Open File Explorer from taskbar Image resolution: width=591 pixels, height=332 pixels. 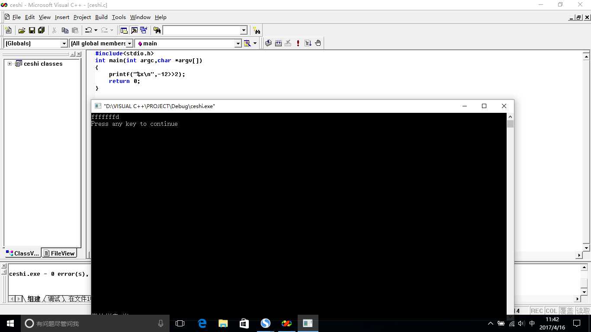pyautogui.click(x=223, y=323)
